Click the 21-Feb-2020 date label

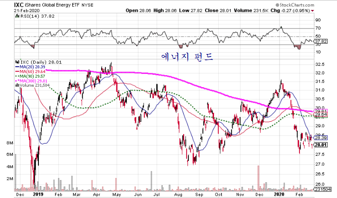27,10
